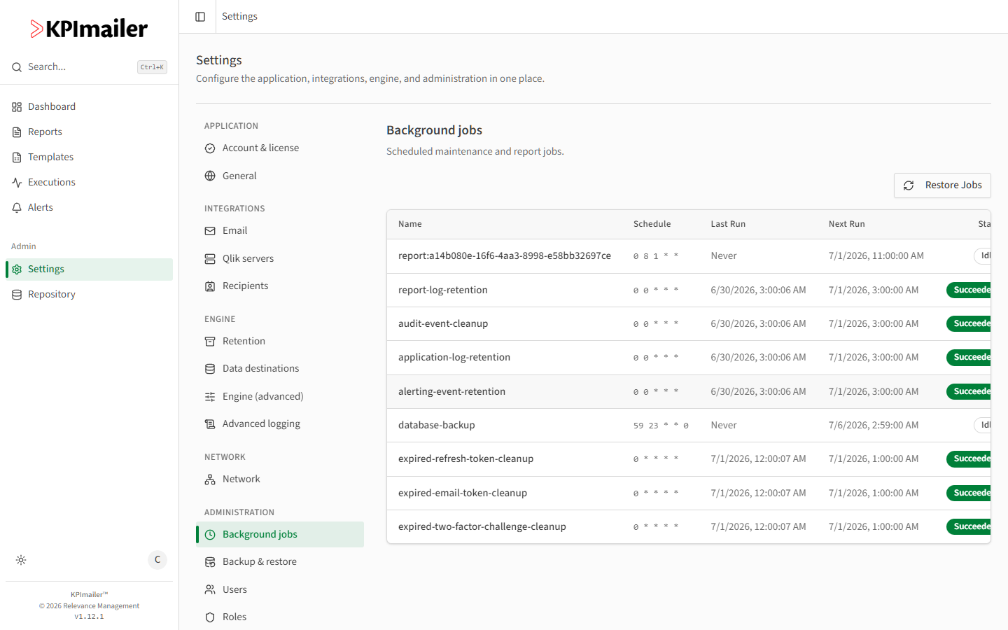Click the report:a14b080e job name
This screenshot has height=630, width=1008.
[505, 256]
